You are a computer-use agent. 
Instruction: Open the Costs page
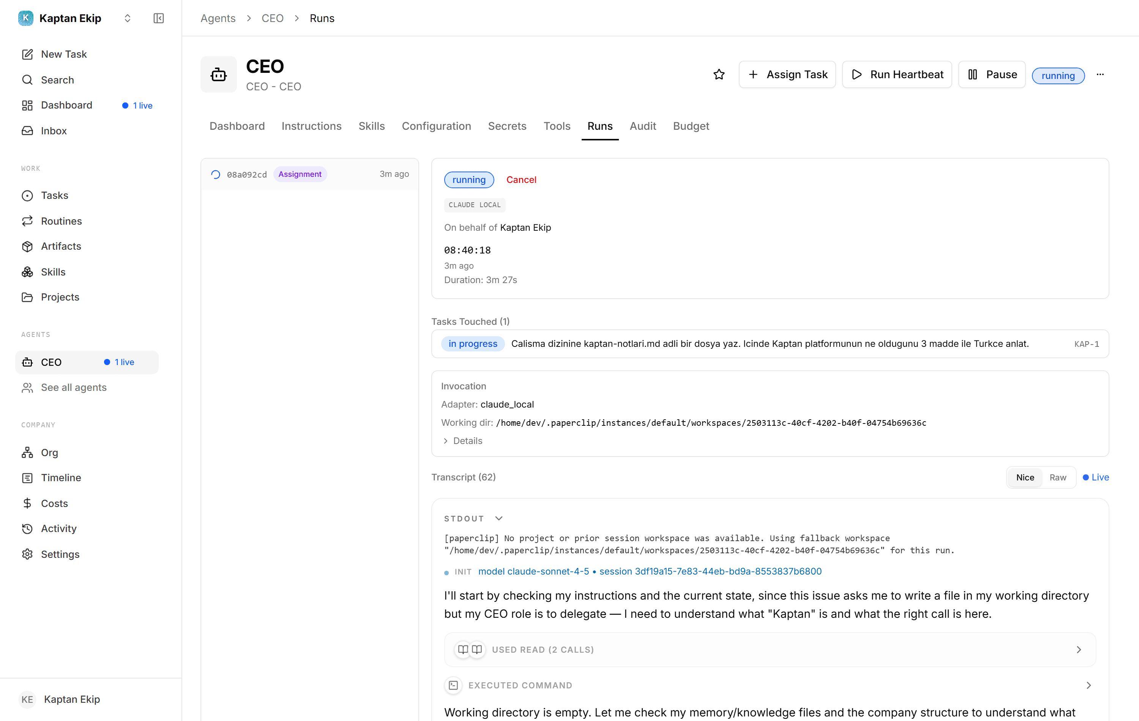[87, 503]
